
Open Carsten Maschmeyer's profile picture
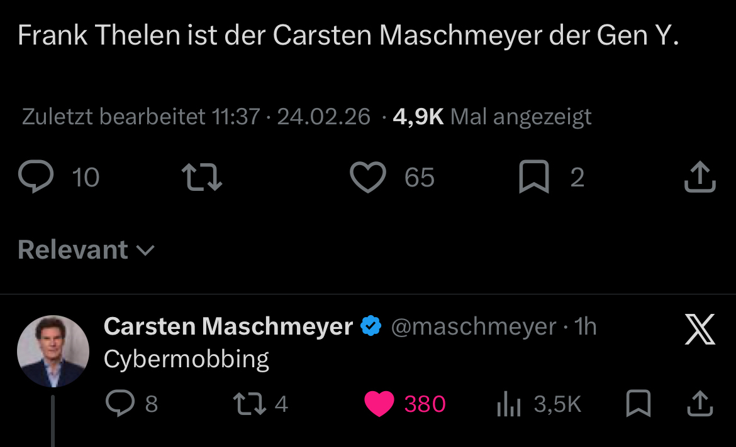[x=53, y=351]
